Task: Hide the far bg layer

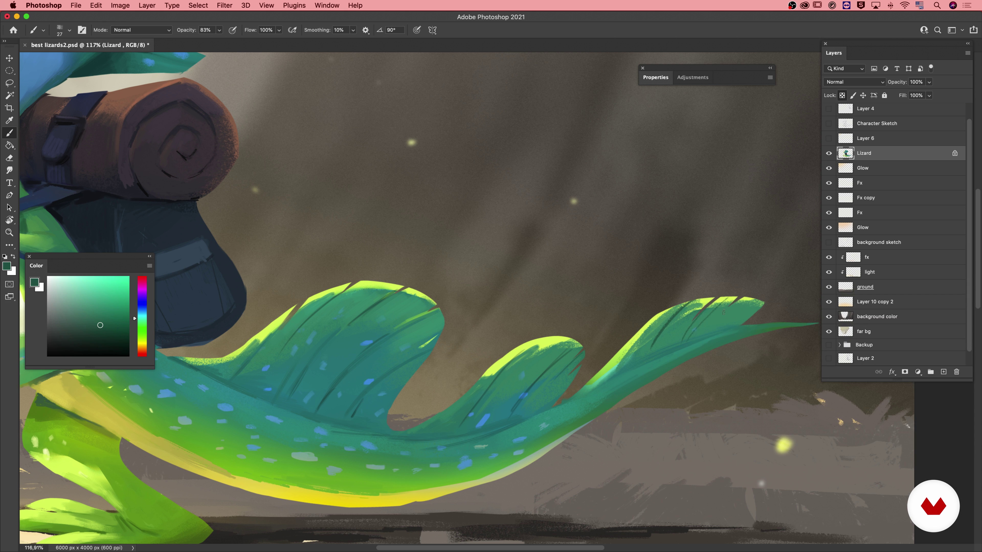Action: click(829, 331)
